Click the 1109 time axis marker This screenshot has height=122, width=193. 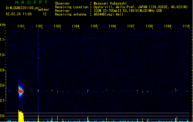coord(168,26)
